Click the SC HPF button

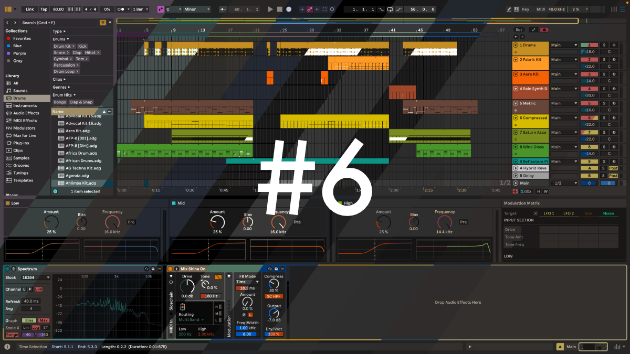274,296
